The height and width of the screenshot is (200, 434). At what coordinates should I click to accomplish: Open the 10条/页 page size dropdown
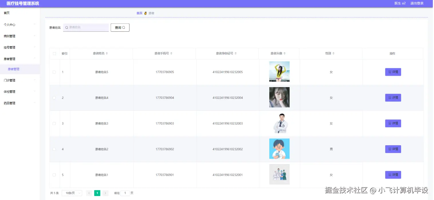72,193
